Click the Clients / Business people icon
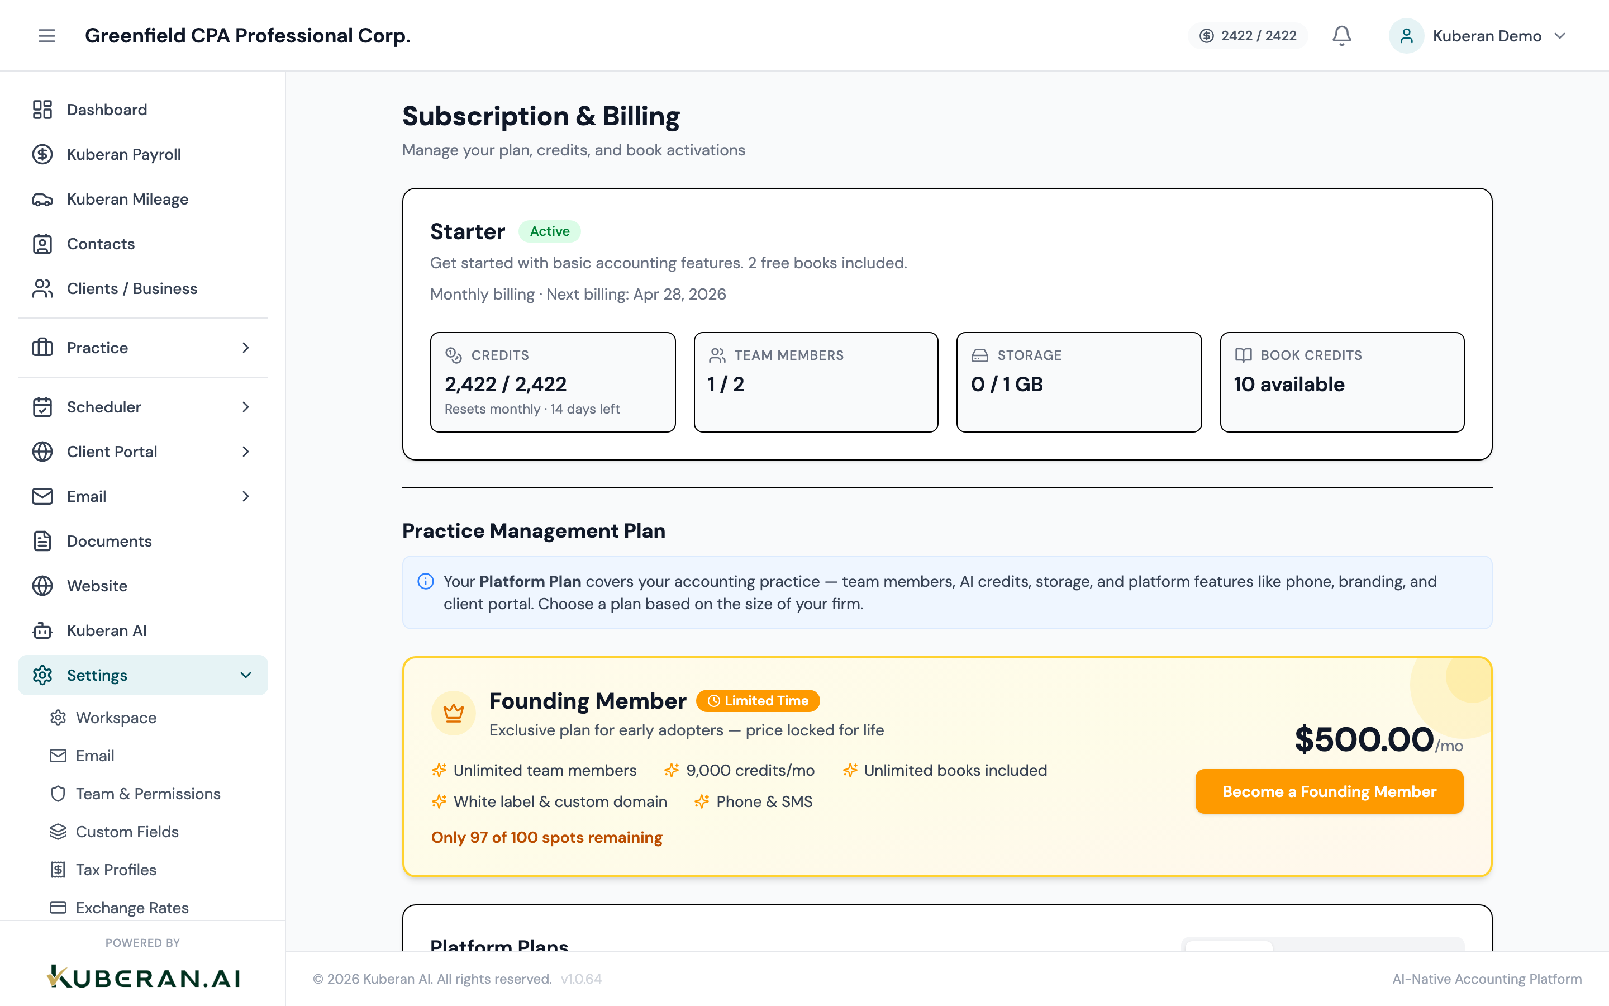Viewport: 1609px width, 1006px height. (42, 289)
